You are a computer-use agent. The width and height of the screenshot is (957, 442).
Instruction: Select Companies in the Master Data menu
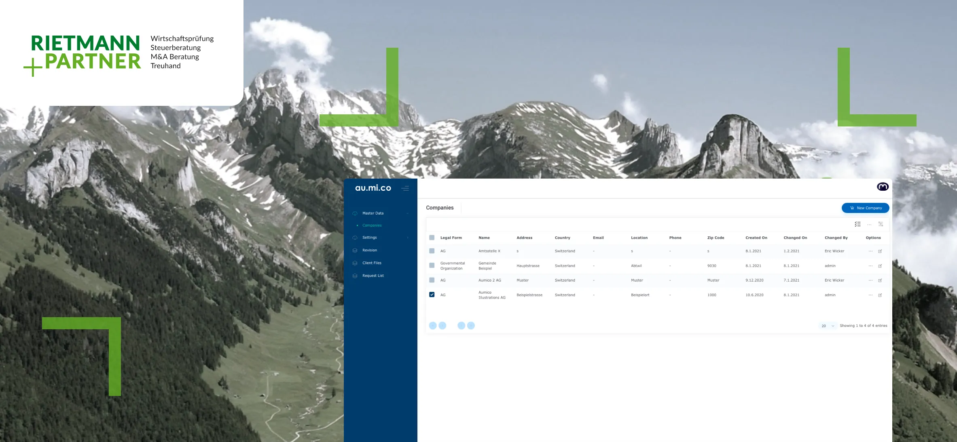coord(372,225)
